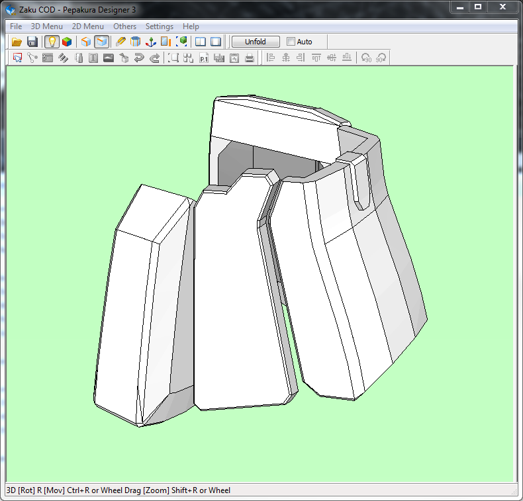Open the Help menu
Image resolution: width=523 pixels, height=501 pixels.
[191, 26]
